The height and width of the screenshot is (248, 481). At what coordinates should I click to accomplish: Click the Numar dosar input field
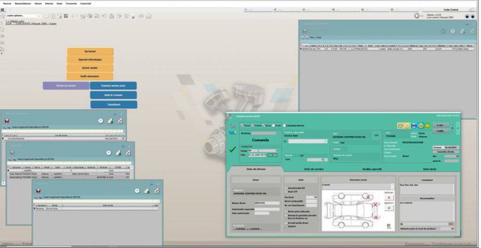267,203
